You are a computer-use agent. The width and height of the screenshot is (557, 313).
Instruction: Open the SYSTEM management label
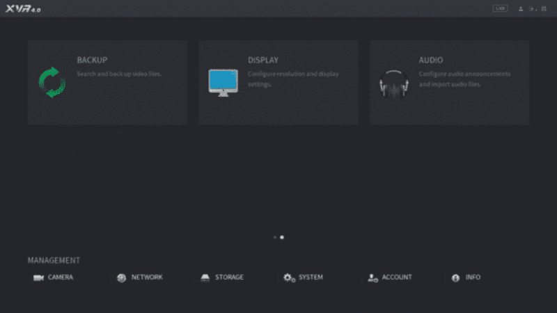click(x=311, y=277)
